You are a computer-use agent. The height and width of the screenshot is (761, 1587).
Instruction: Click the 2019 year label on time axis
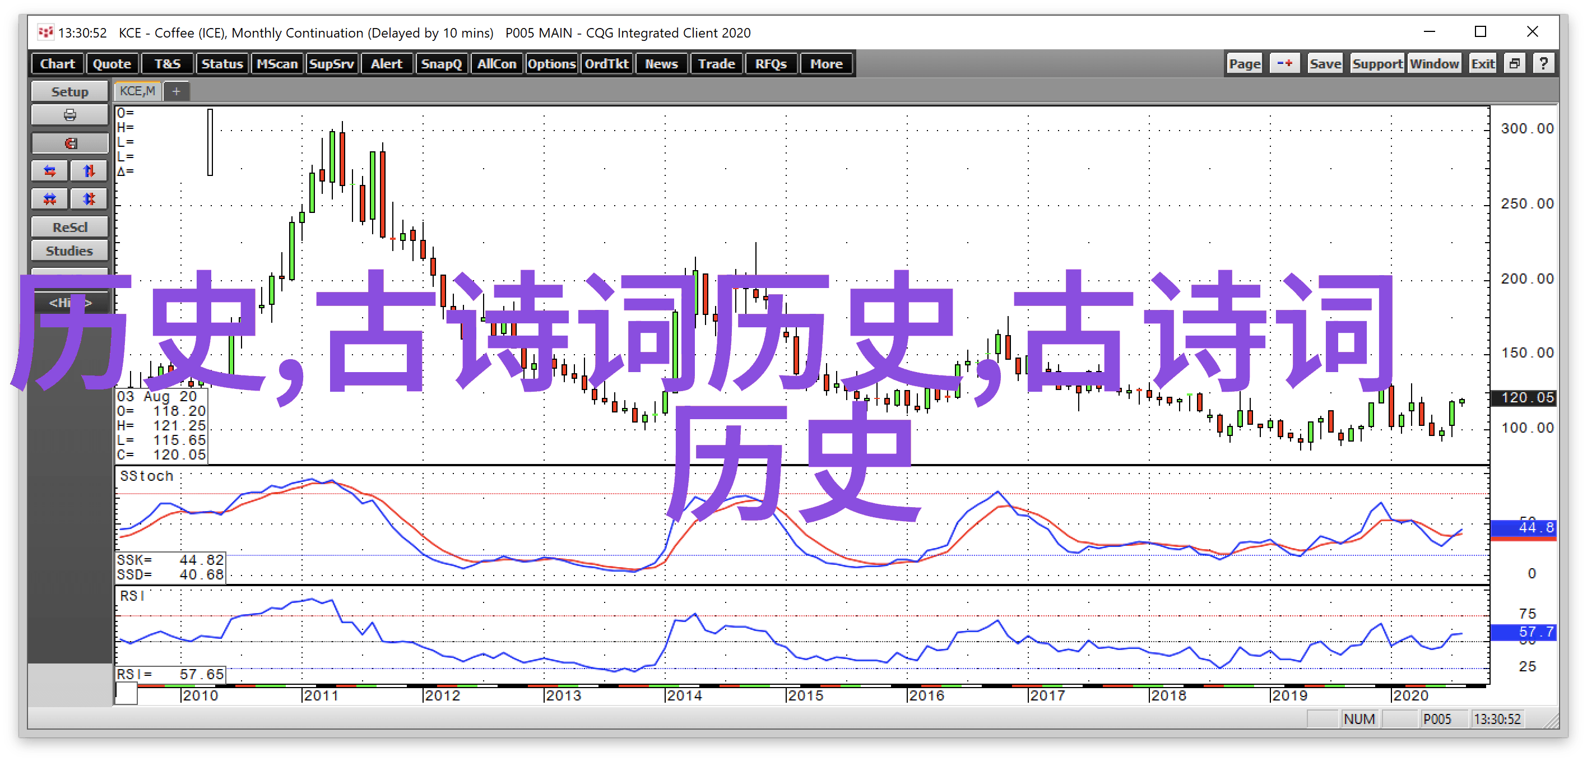[1289, 695]
